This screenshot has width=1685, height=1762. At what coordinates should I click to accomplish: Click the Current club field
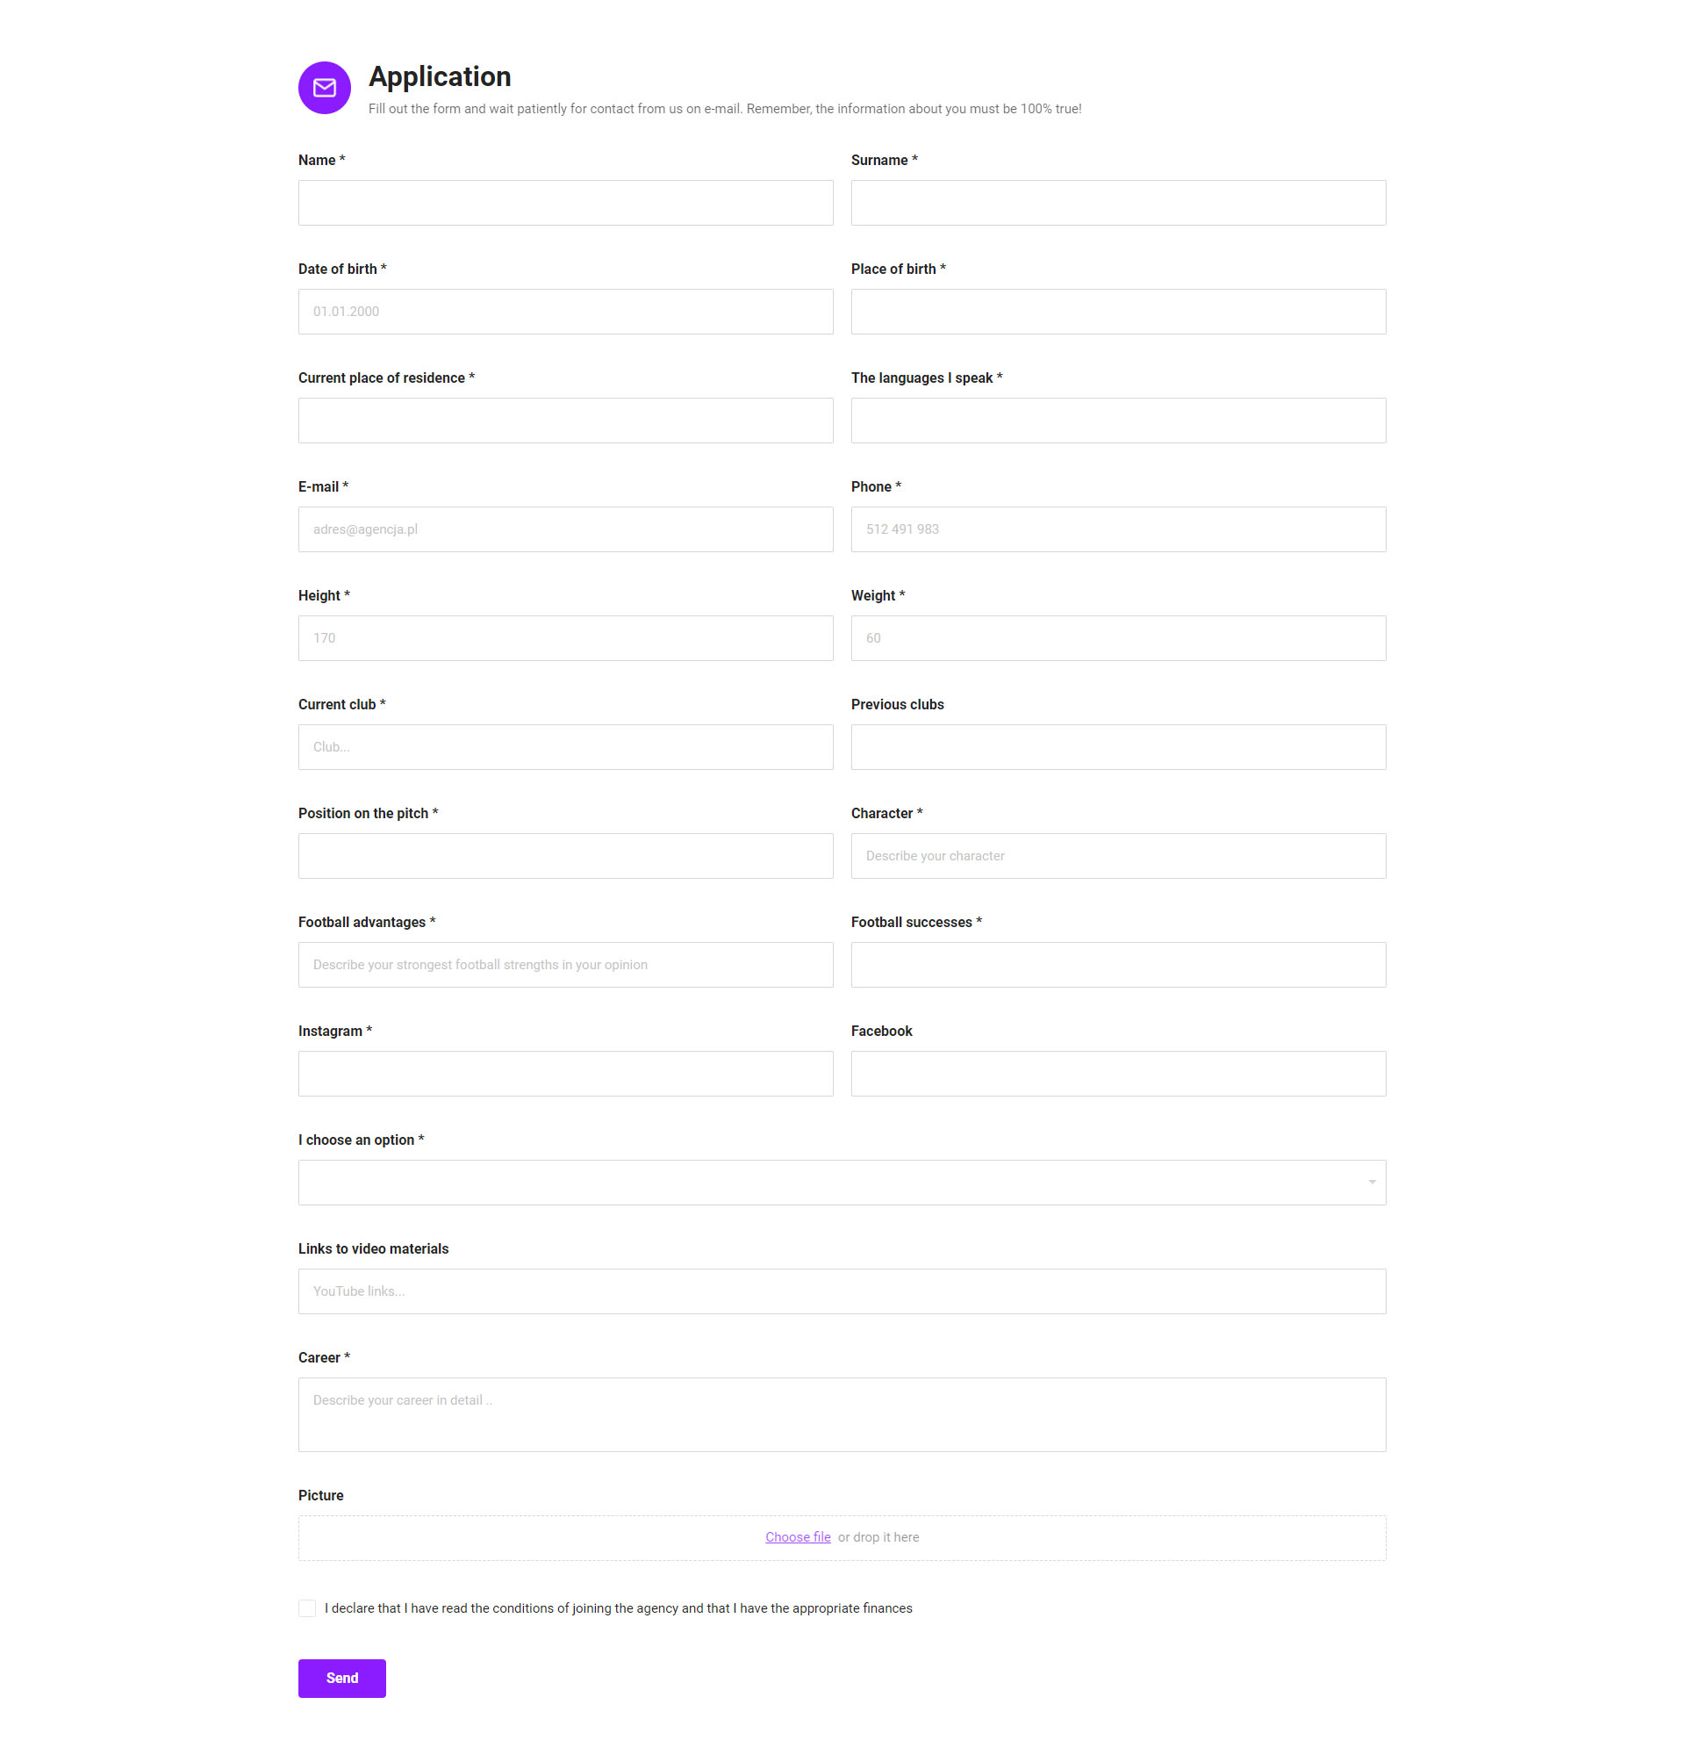[566, 746]
